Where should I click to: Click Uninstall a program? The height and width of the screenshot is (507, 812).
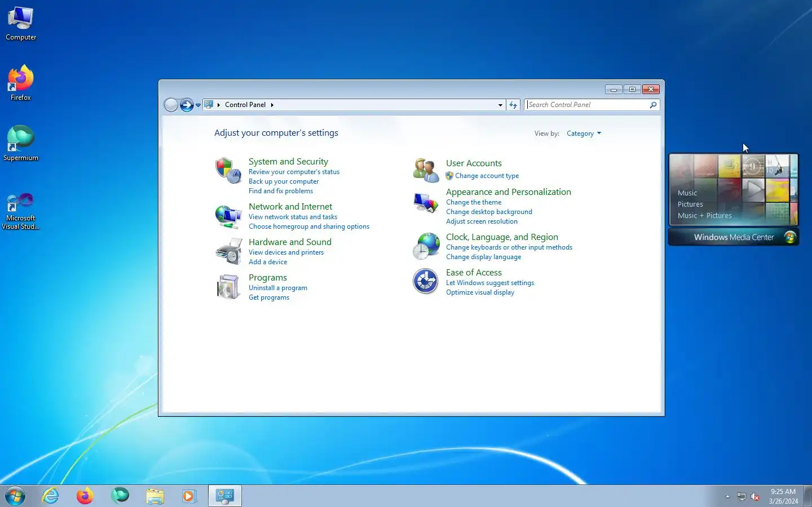[x=278, y=288]
